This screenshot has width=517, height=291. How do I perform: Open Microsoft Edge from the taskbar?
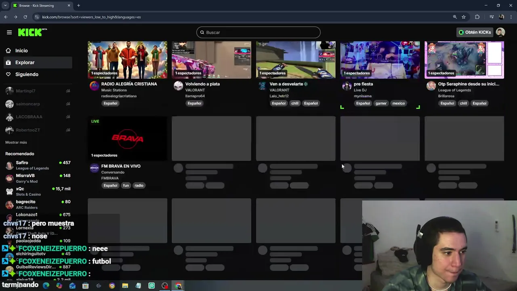click(46, 286)
